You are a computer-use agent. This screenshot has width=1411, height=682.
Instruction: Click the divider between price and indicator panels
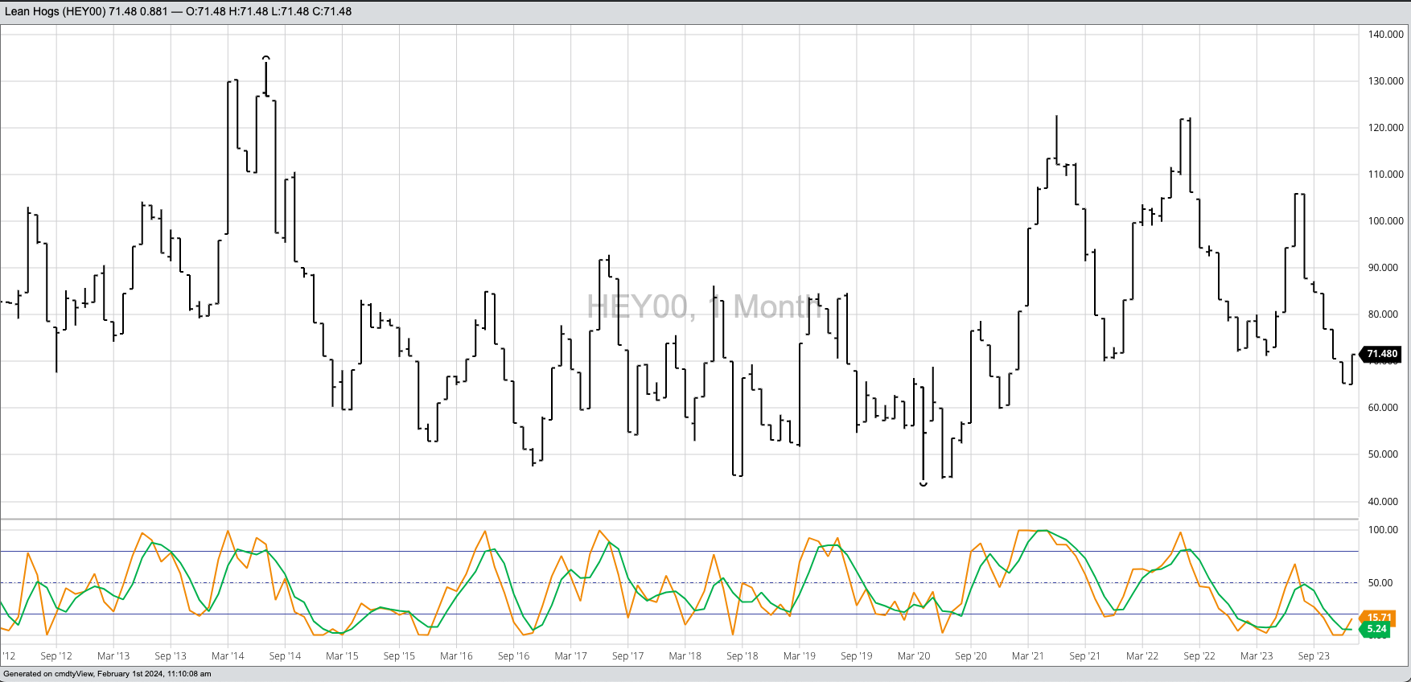[x=679, y=520]
